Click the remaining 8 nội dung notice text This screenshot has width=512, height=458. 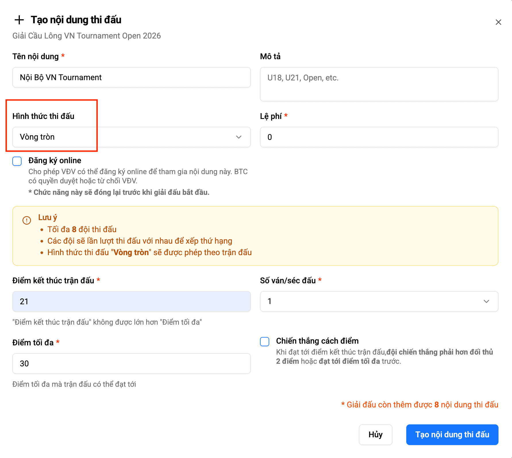(419, 405)
